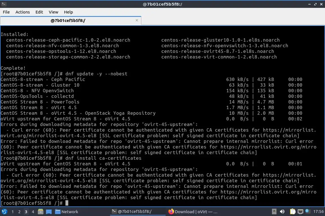
Task: Click the '00:02' elapsed time value
Action: [295, 119]
